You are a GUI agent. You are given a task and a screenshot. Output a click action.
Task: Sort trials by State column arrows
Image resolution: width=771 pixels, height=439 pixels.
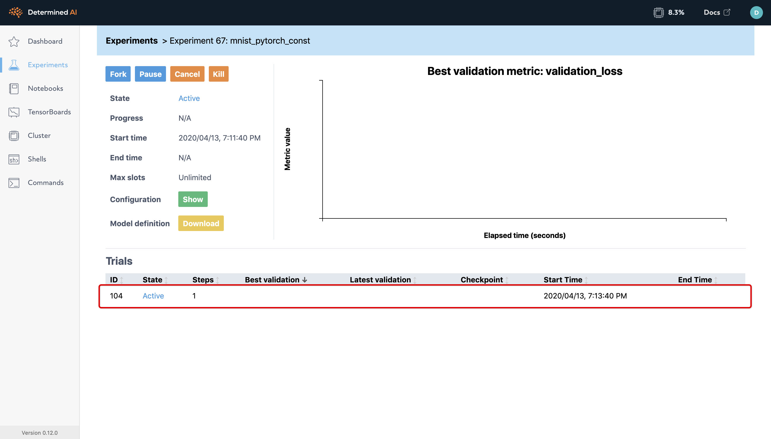166,280
